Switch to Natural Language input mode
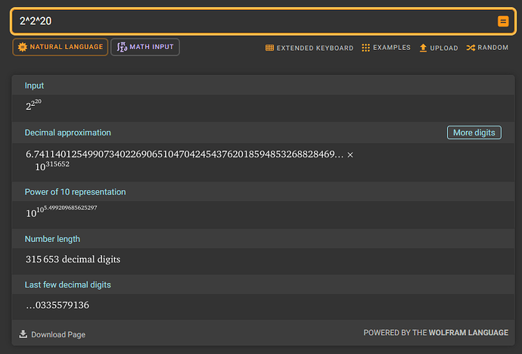The image size is (522, 354). click(59, 47)
